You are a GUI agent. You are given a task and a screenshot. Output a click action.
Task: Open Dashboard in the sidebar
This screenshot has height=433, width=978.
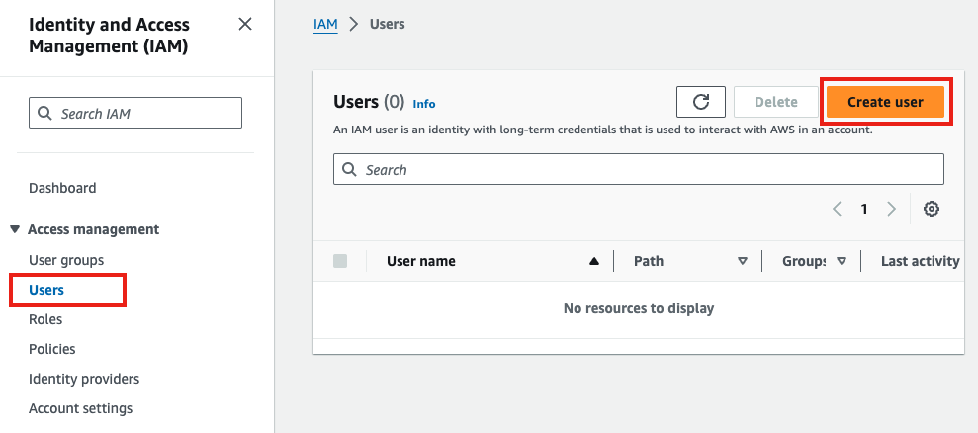coord(62,188)
